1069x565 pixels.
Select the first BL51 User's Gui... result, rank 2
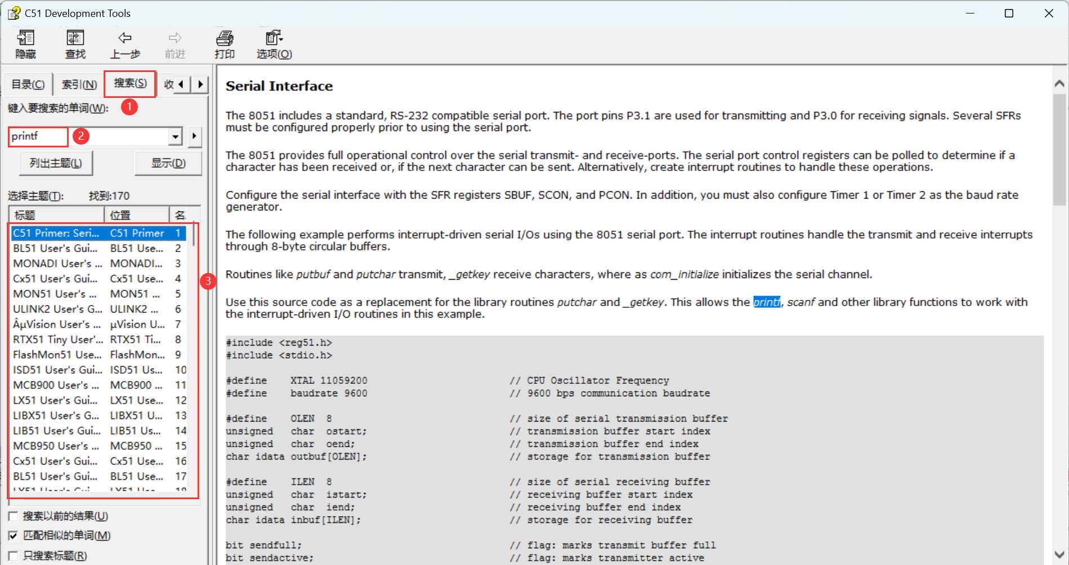[99, 248]
